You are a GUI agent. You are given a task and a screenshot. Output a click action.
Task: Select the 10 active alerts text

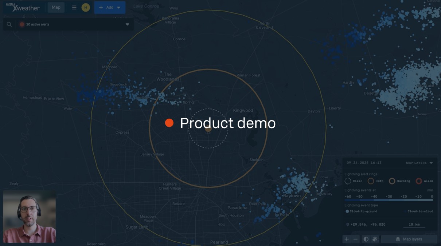point(38,24)
